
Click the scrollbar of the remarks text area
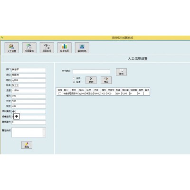point(44,132)
